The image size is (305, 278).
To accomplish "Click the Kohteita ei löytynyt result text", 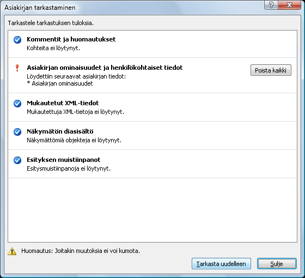I will click(x=53, y=48).
